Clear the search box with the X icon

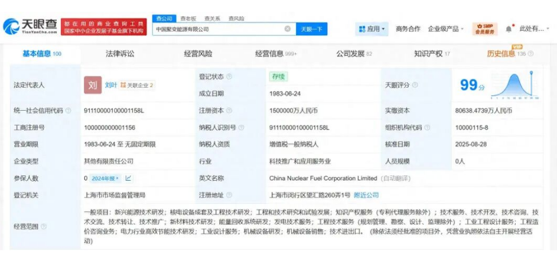coord(288,29)
